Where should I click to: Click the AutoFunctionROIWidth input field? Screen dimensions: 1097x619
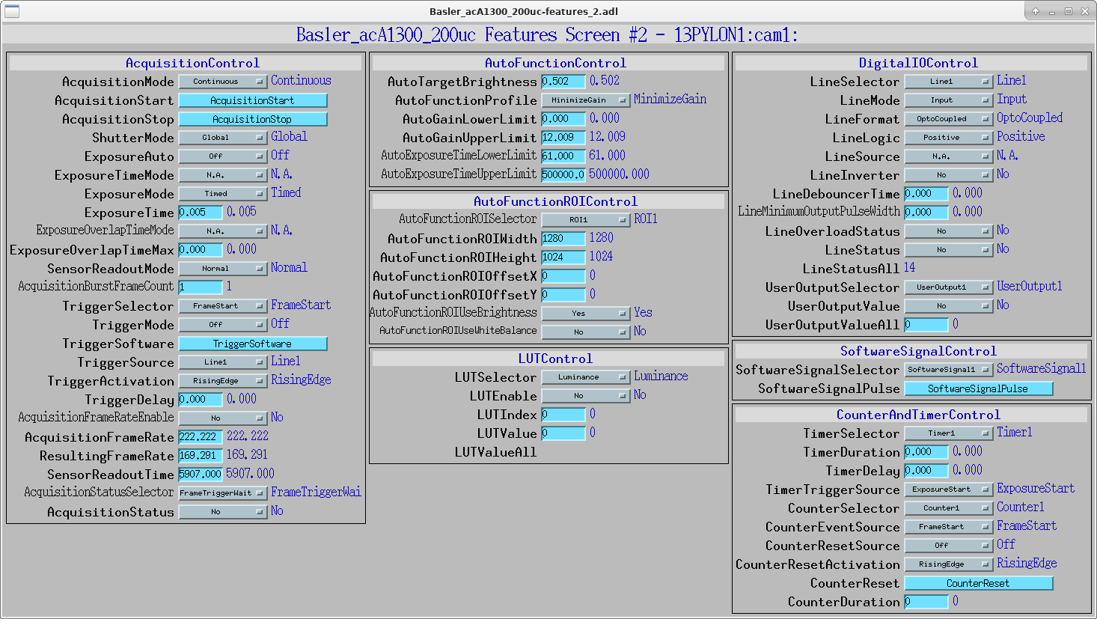click(563, 239)
